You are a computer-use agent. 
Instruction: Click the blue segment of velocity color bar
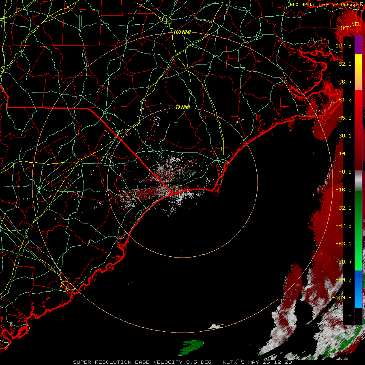point(358,289)
